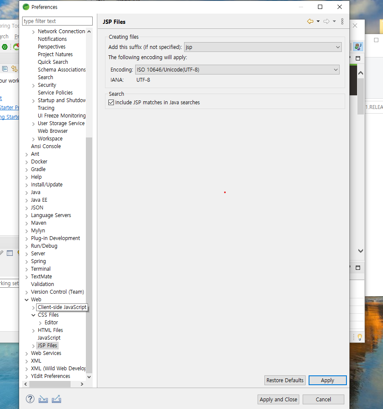Click the lightbulb tip icon in background window
The width and height of the screenshot is (383, 409).
[x=360, y=337]
